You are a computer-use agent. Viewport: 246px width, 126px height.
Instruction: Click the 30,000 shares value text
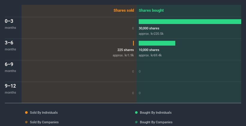tap(149, 28)
